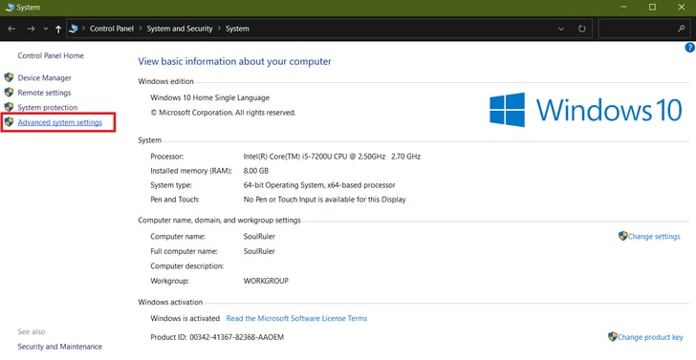Maximize the System window

652,7
